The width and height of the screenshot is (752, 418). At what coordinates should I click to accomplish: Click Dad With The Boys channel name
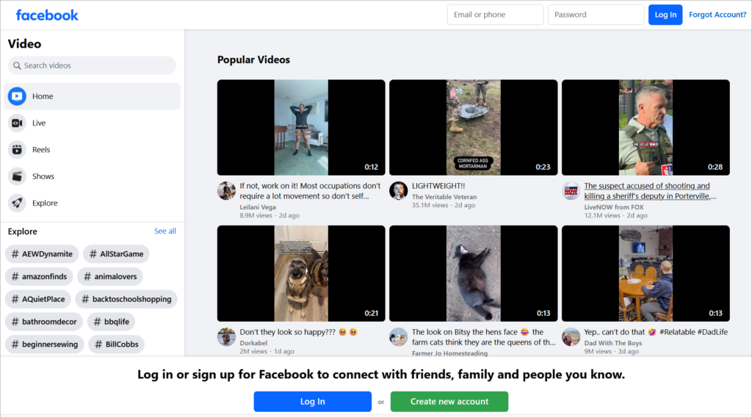(x=613, y=343)
